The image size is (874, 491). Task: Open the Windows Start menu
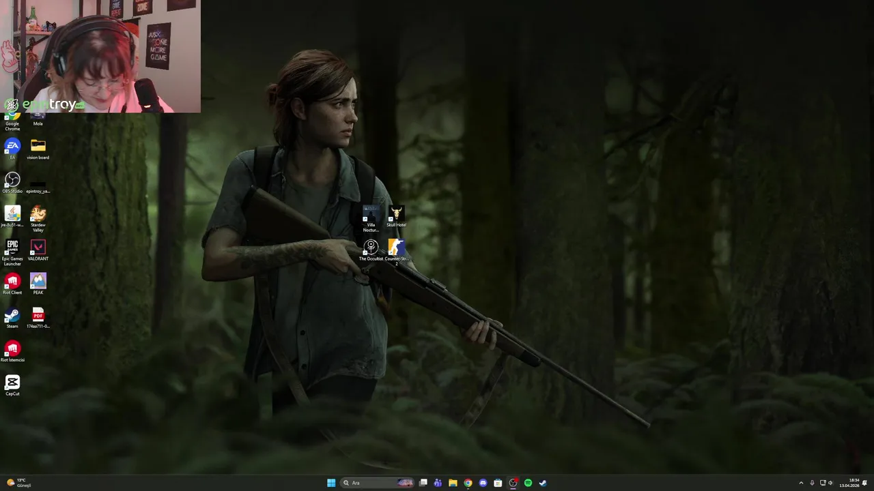(x=331, y=483)
